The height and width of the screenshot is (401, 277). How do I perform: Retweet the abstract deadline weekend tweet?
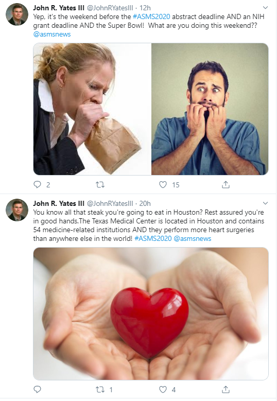click(x=100, y=184)
